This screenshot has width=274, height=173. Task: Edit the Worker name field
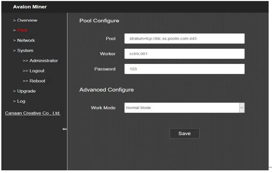184,54
